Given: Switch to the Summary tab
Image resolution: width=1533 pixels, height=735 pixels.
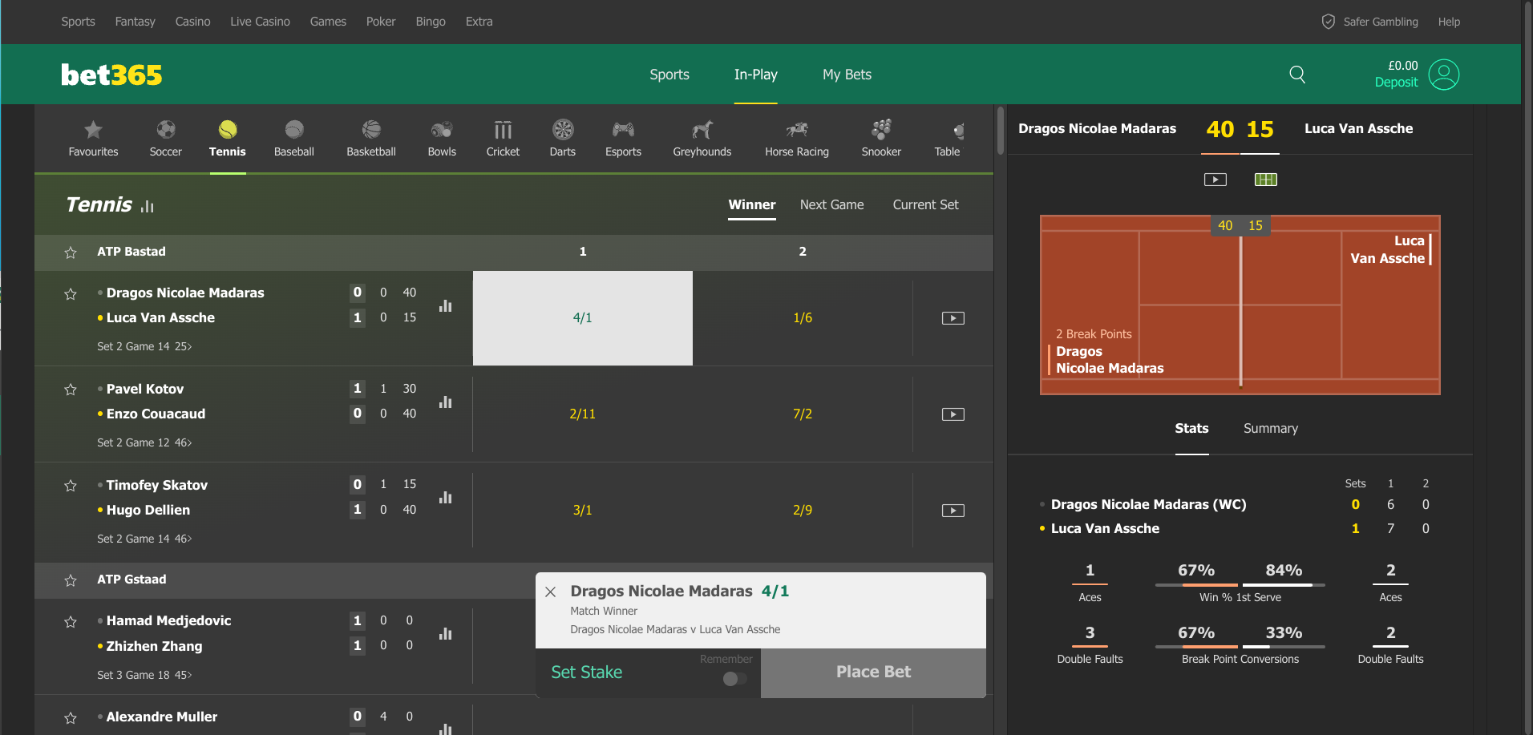Looking at the screenshot, I should tap(1271, 428).
